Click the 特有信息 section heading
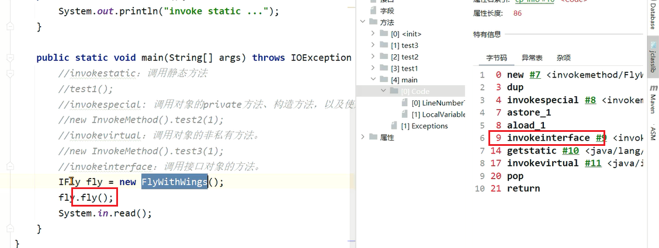This screenshot has height=248, width=659. [x=487, y=34]
